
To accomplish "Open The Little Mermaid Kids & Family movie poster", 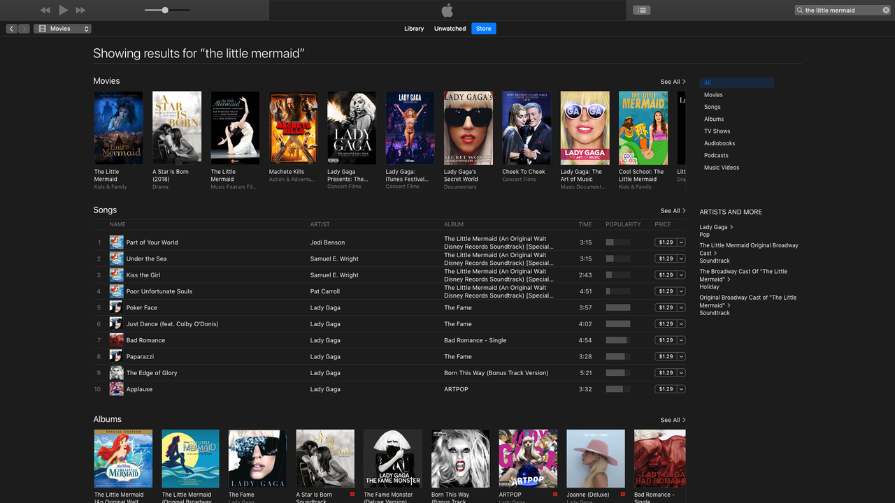I will 118,128.
